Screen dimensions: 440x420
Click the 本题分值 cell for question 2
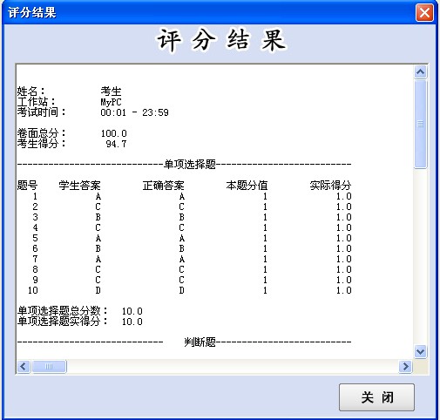click(265, 207)
